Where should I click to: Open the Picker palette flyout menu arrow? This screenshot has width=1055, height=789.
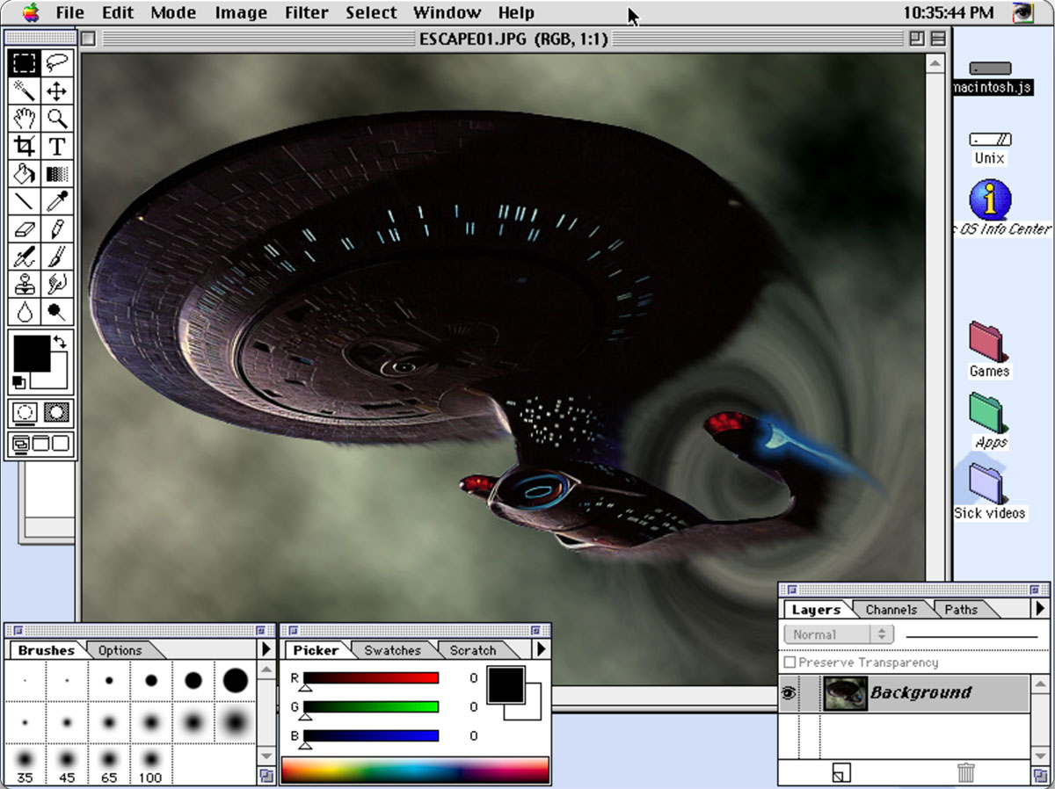coord(541,649)
